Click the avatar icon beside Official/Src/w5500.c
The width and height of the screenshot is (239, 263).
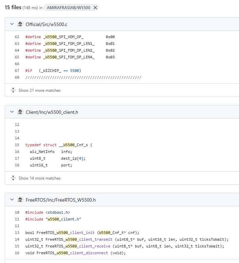click(20, 24)
